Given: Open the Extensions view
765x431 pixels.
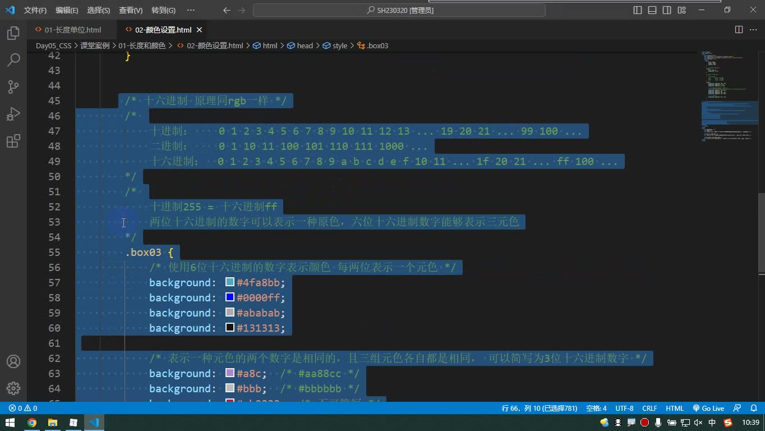Looking at the screenshot, I should point(13,141).
